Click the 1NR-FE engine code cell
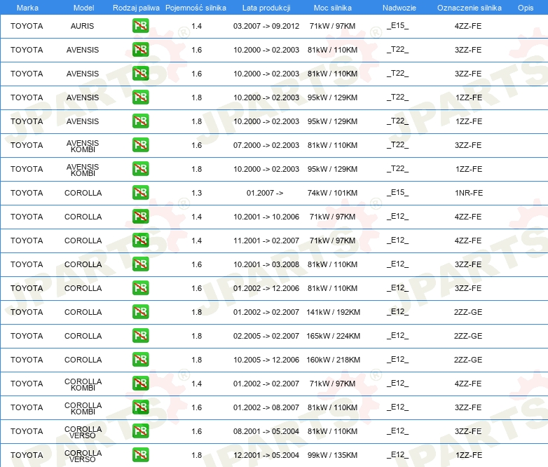 pyautogui.click(x=469, y=193)
